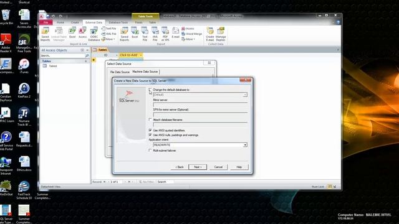Click Undo in the quick access toolbar
This screenshot has height=224, width=399.
54,16
